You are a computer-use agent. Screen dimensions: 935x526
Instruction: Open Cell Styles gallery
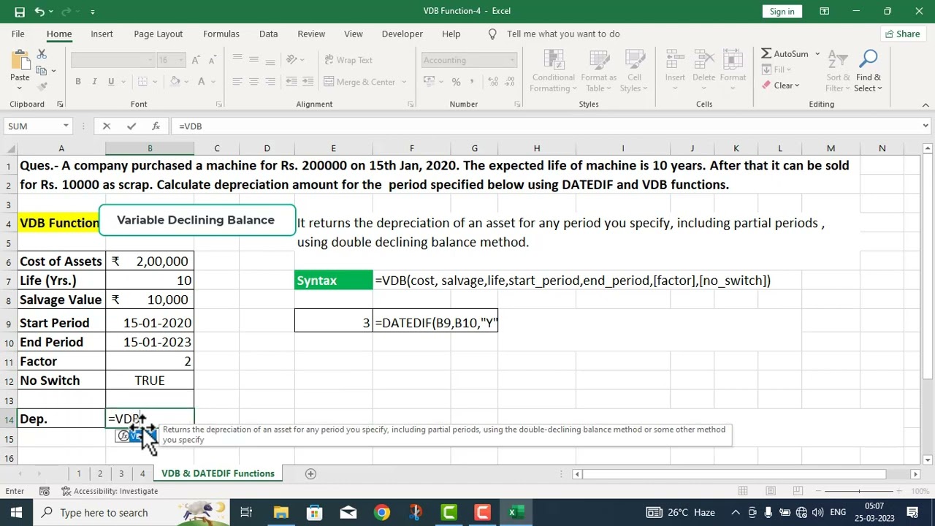634,71
